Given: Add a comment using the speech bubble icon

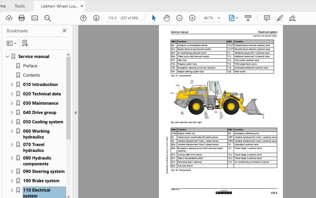Looking at the screenshot, I should (x=266, y=18).
